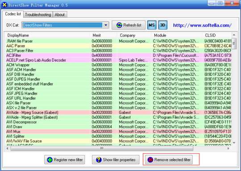
Task: Maximize the DirectShow Filter Manager window
Action: coord(220,3)
